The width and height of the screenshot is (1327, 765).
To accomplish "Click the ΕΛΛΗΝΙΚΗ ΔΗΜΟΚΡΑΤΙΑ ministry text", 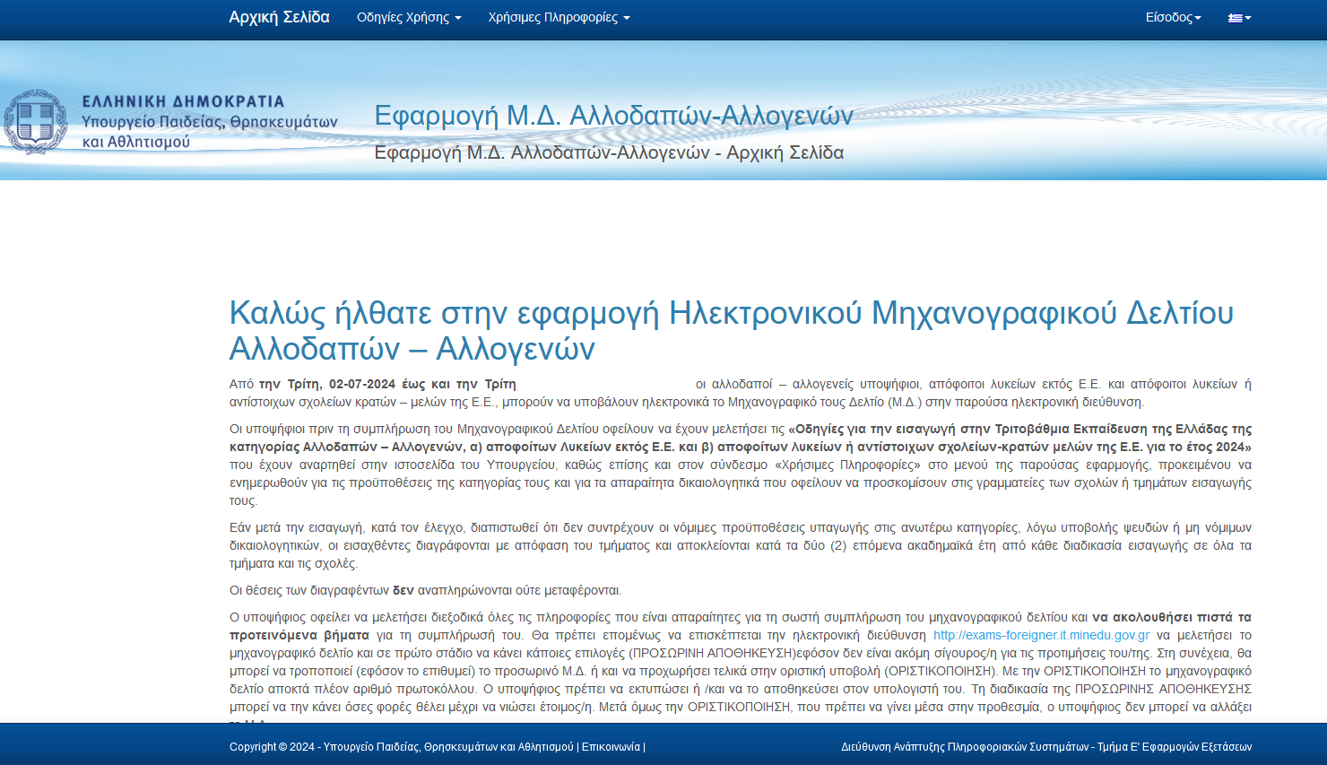I will 183,101.
